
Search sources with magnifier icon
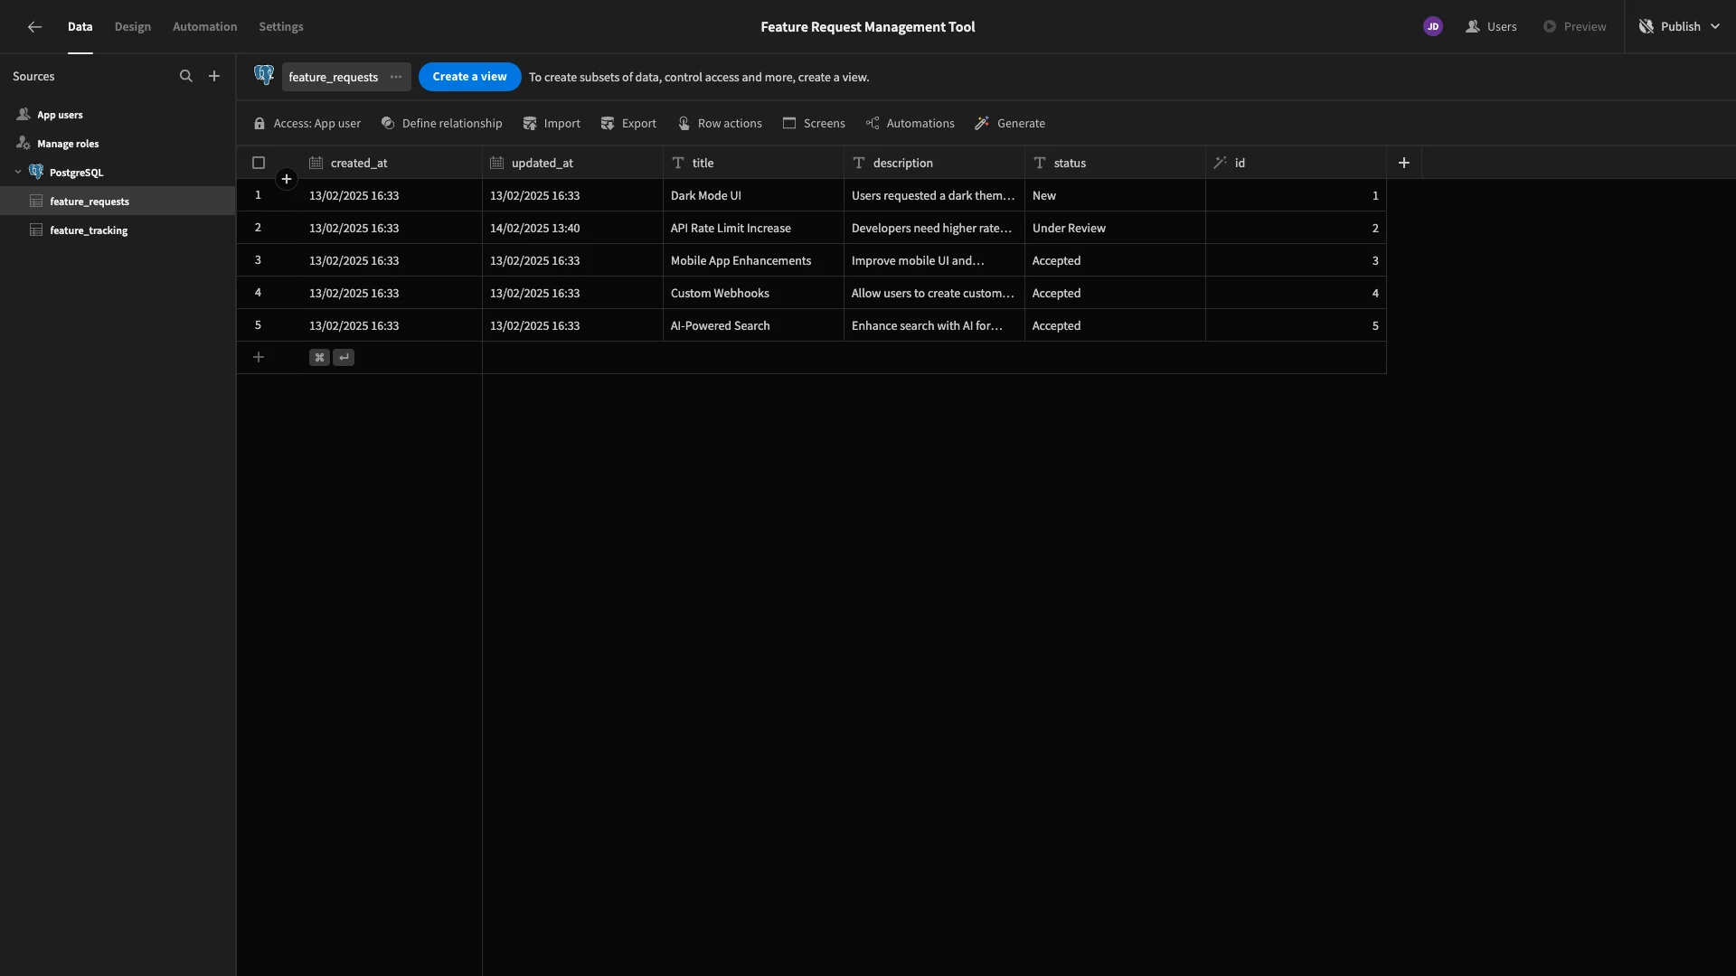(186, 77)
